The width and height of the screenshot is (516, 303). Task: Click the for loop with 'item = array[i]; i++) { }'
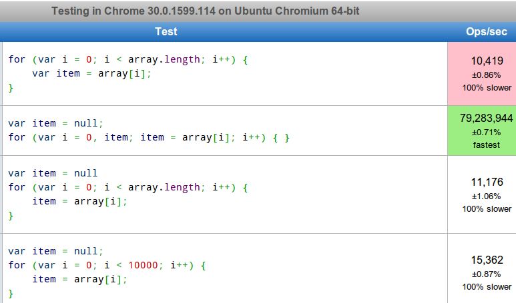(149, 137)
